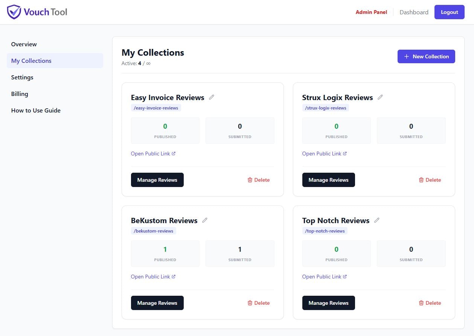This screenshot has width=474, height=336.
Task: Click the external link icon for BeKustom public page
Action: point(174,276)
